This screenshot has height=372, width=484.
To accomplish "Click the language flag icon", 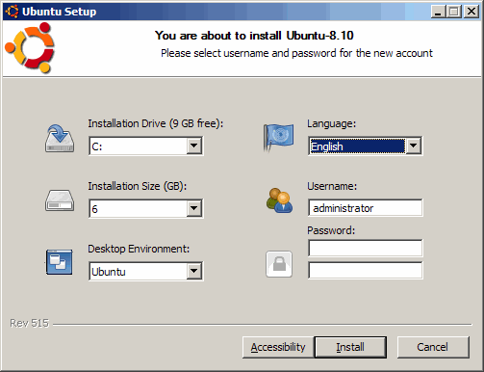I will click(x=278, y=138).
